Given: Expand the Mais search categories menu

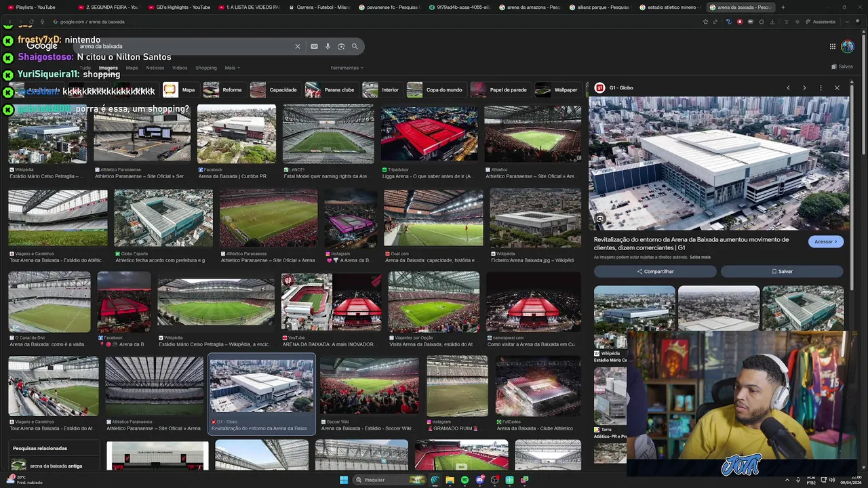Looking at the screenshot, I should 232,68.
